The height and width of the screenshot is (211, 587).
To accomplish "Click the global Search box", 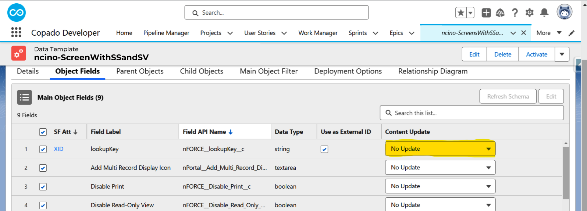I will tap(277, 12).
